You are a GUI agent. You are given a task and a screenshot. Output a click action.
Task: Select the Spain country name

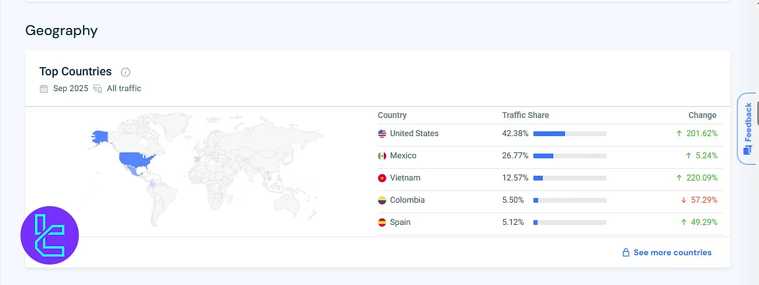tap(400, 223)
